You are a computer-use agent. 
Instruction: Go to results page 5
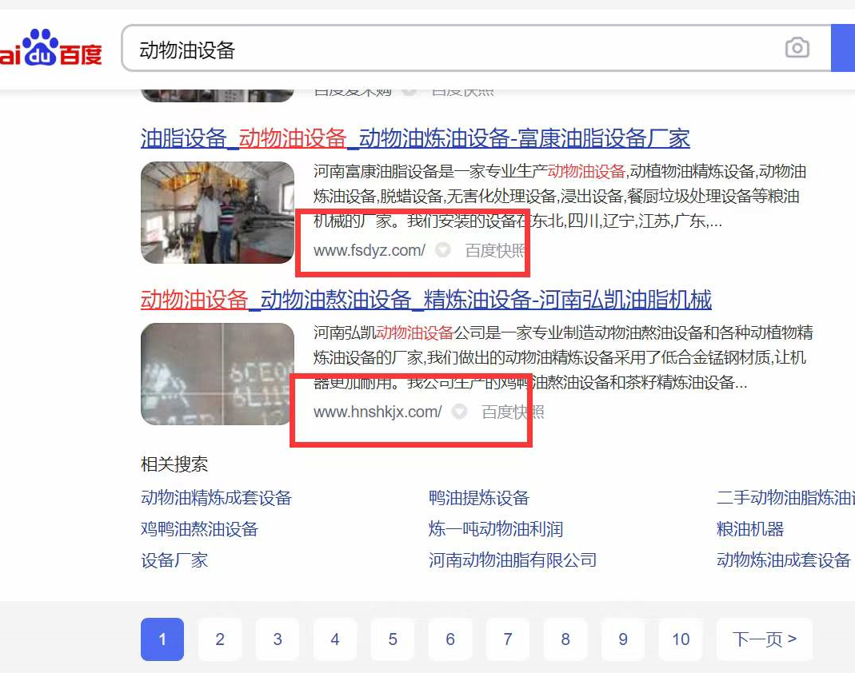pos(393,639)
